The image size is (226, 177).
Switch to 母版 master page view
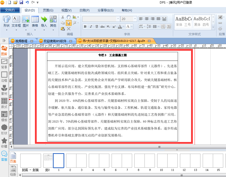click(13, 171)
